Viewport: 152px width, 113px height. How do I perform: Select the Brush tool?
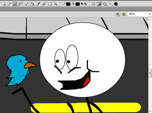(15, 4)
